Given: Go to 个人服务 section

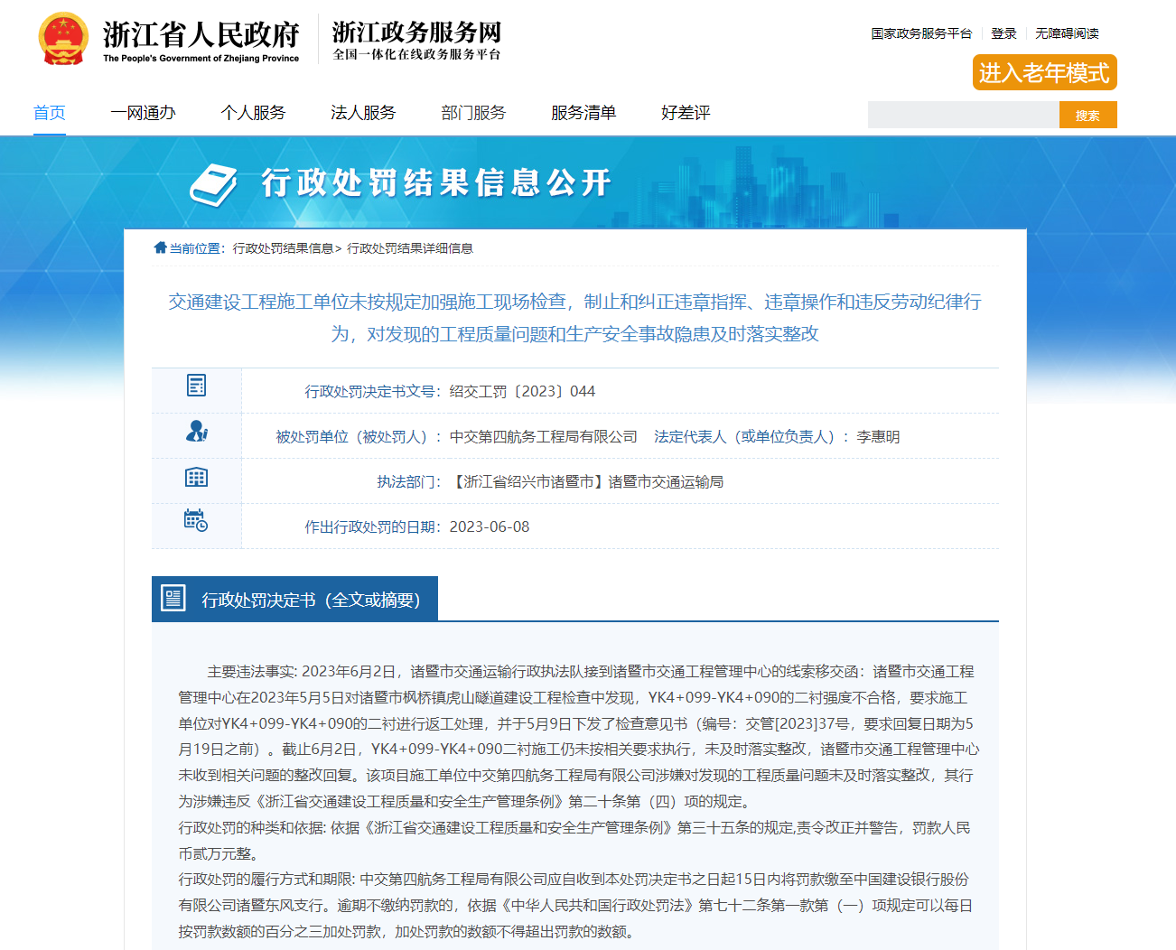Looking at the screenshot, I should tap(253, 113).
